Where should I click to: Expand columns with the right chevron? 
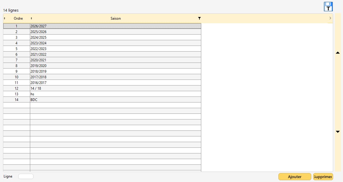pos(330,18)
